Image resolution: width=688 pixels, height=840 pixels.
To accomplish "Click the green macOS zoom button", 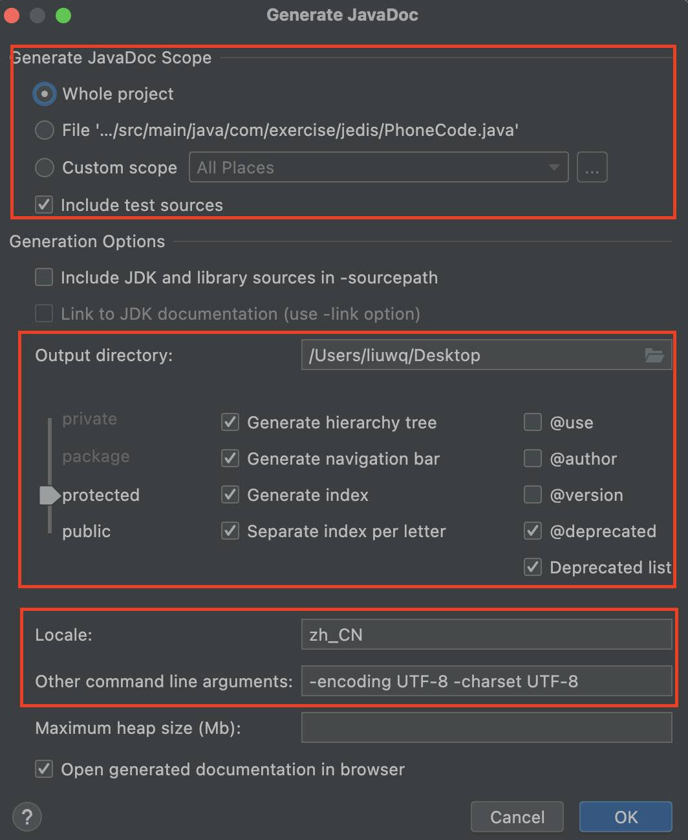I will tap(63, 15).
